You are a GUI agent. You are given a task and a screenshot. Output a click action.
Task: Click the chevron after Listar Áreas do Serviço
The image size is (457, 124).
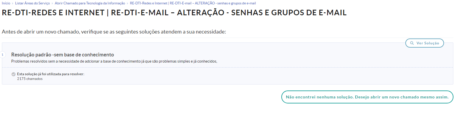[x=52, y=3]
